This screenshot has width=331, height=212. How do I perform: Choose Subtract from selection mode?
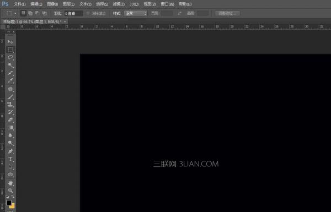point(38,13)
